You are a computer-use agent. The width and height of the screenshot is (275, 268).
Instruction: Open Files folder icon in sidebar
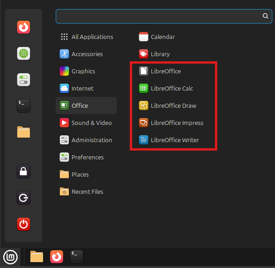[x=24, y=132]
